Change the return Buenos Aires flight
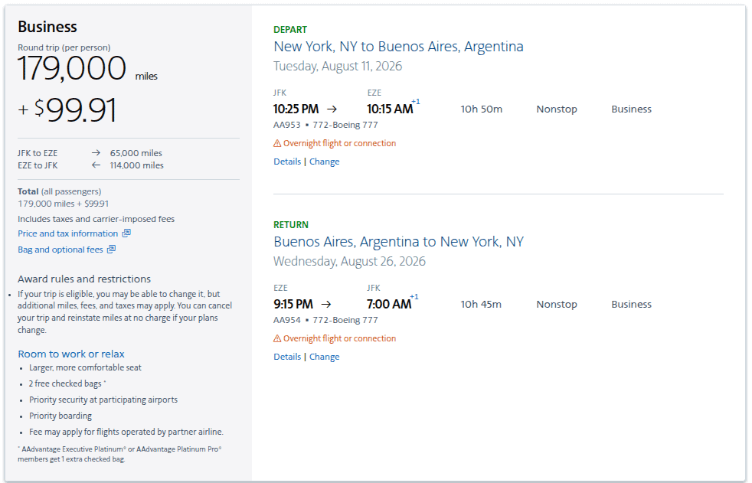Screen dimensions: 752x483 click(x=324, y=357)
